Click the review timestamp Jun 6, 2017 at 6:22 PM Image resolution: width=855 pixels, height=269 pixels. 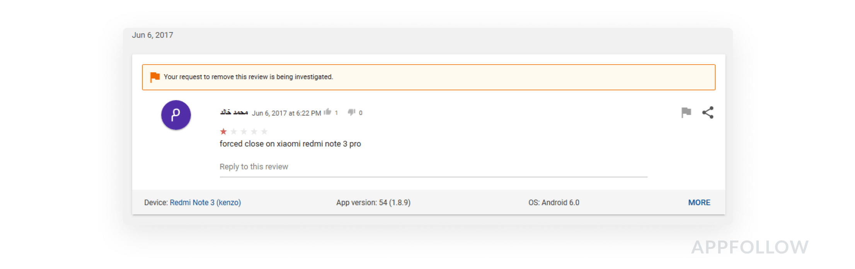point(286,113)
